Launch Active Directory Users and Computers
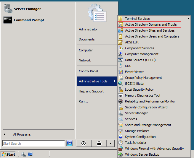 tap(152, 36)
